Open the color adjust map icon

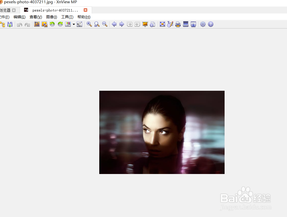coord(68,24)
